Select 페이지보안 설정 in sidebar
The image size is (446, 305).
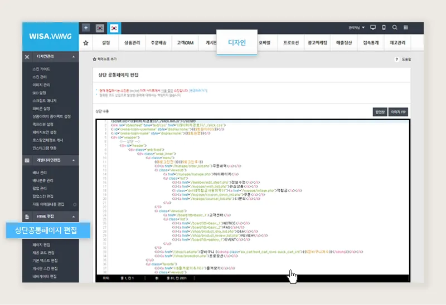click(x=45, y=132)
